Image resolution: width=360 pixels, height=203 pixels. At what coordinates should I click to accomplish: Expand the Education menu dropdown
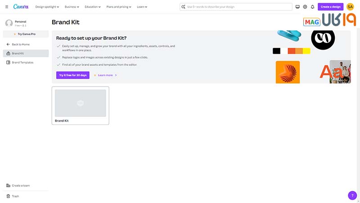93,7
